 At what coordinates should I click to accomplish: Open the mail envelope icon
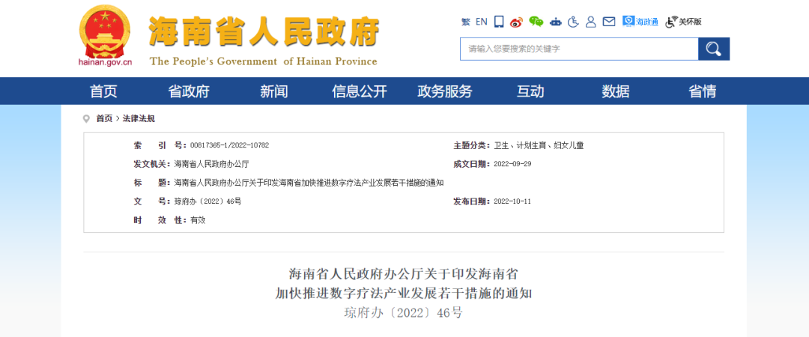(609, 22)
